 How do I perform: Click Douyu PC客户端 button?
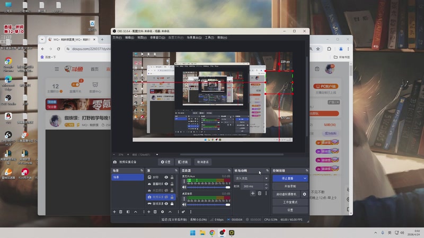pyautogui.click(x=326, y=86)
